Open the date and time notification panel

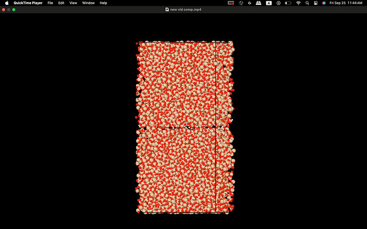pos(346,3)
